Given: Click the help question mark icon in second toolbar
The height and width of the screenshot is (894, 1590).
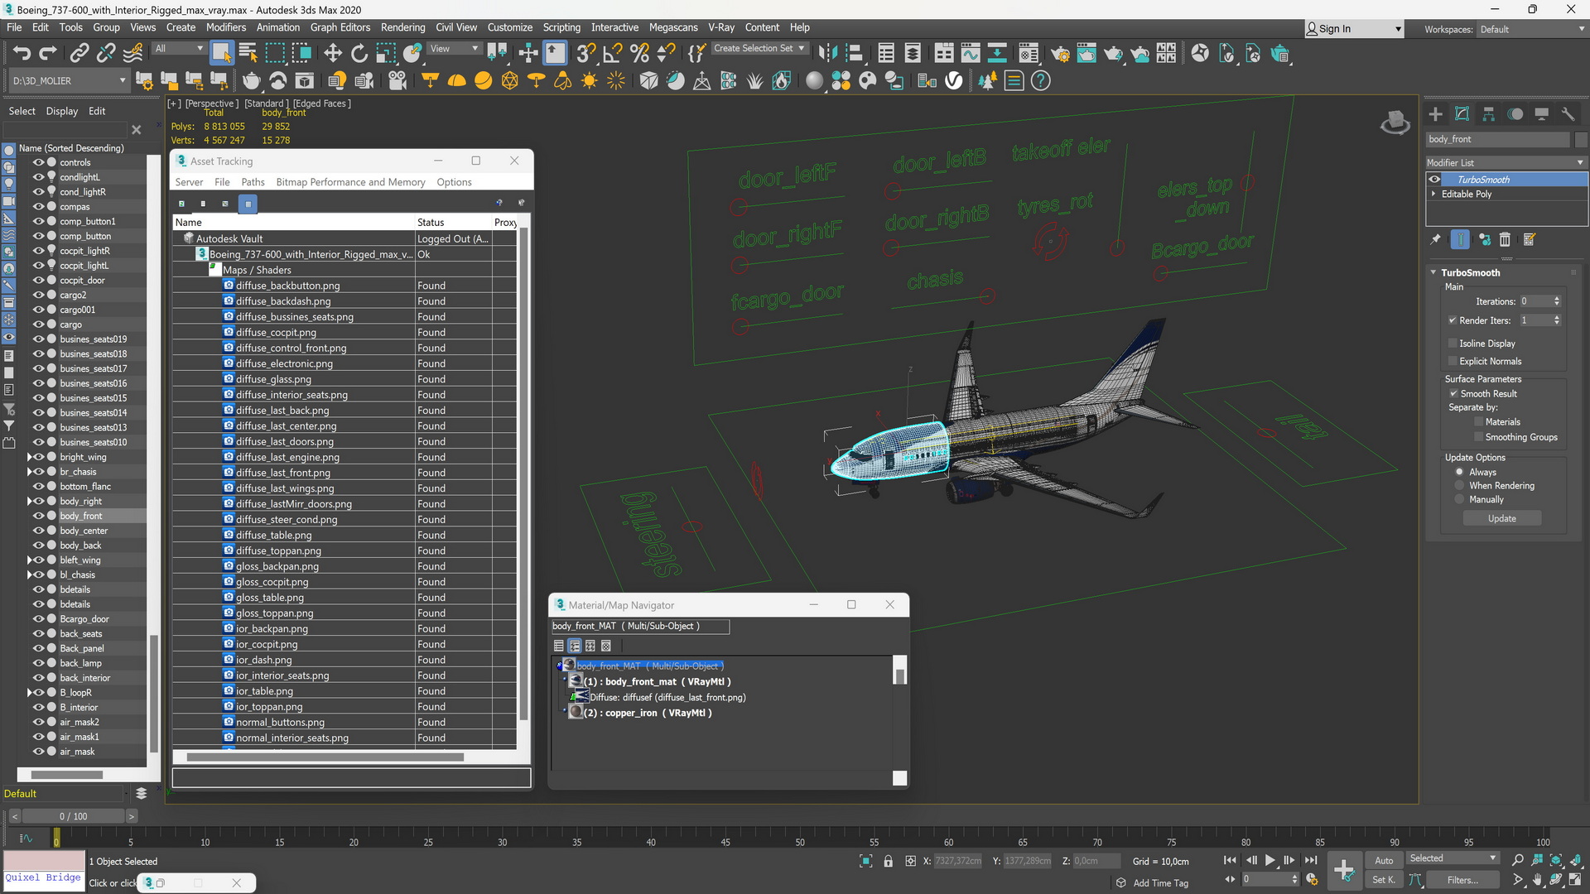Looking at the screenshot, I should 1040,80.
